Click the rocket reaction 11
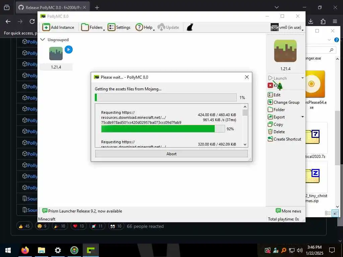 97,226
